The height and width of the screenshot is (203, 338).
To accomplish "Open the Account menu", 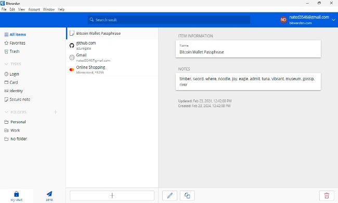I will tap(34, 9).
